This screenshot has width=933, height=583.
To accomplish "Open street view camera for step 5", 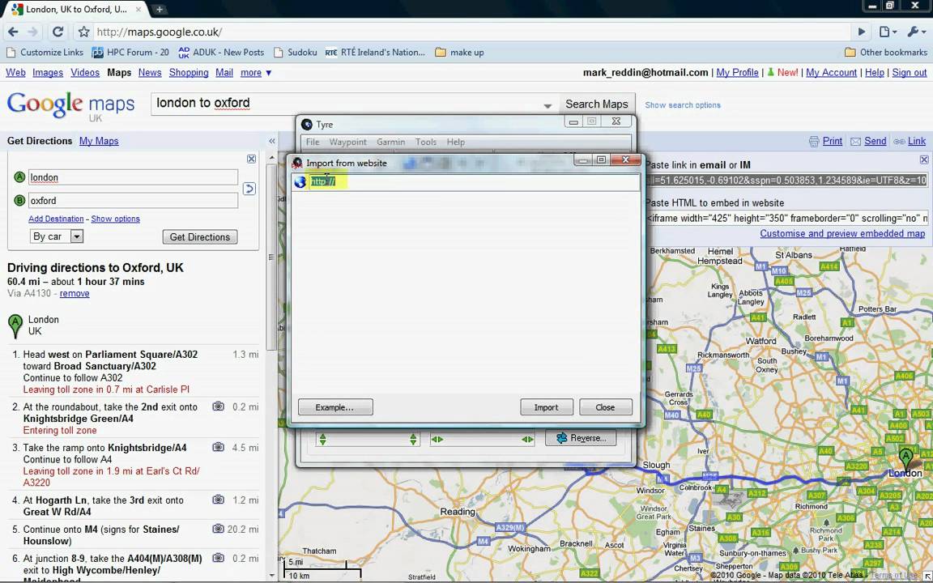I will point(219,529).
